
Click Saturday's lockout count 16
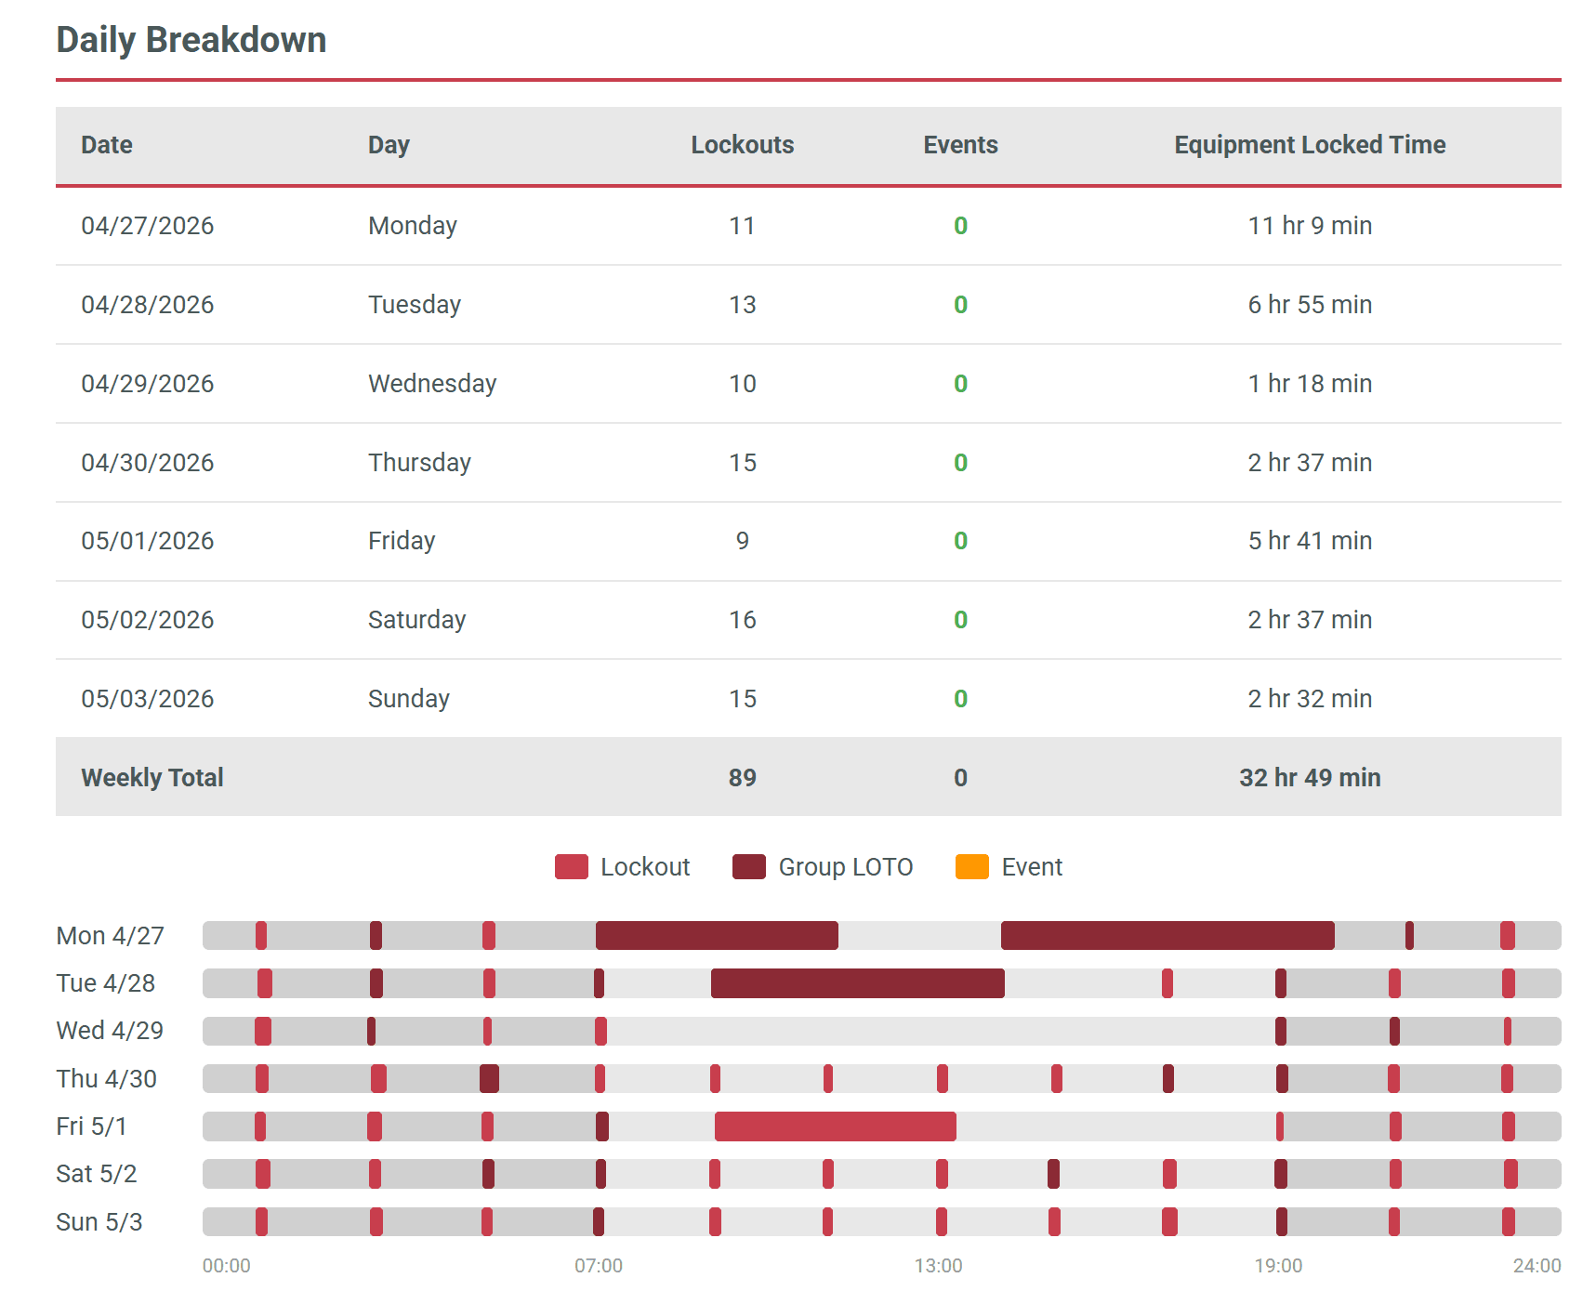742,620
